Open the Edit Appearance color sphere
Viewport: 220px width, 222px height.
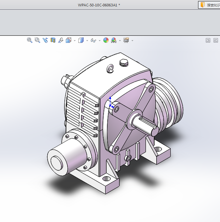tap(106, 40)
